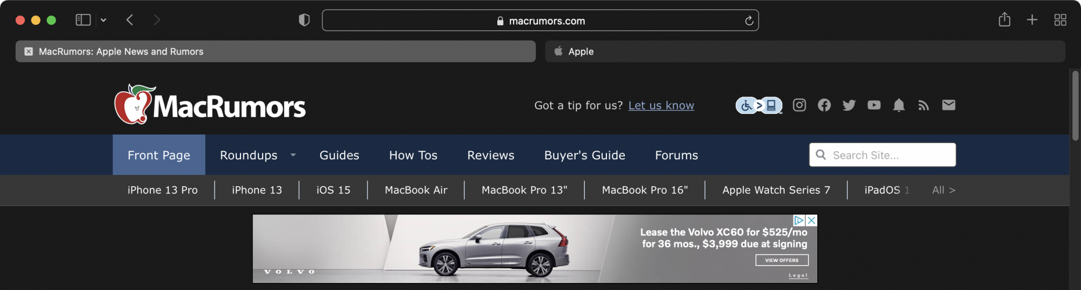This screenshot has width=1081, height=290.
Task: Select the Front Page nav item
Action: (x=159, y=155)
